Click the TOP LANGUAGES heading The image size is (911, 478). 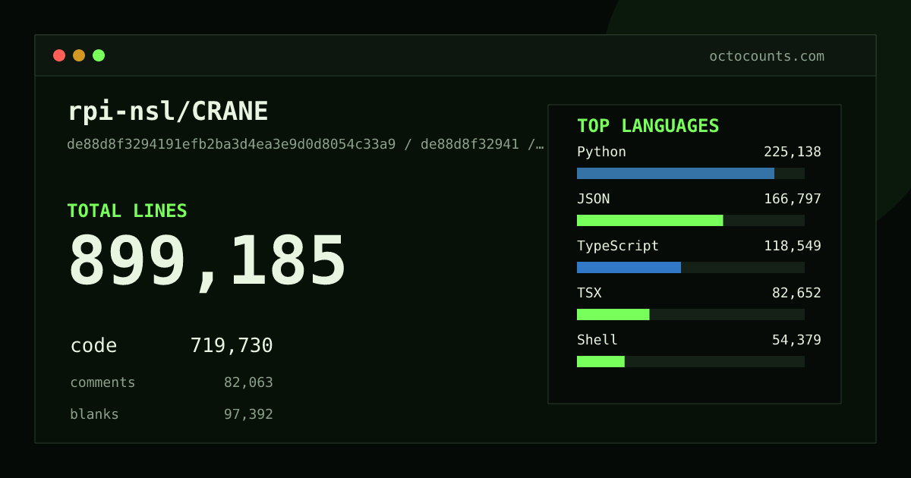pyautogui.click(x=648, y=126)
